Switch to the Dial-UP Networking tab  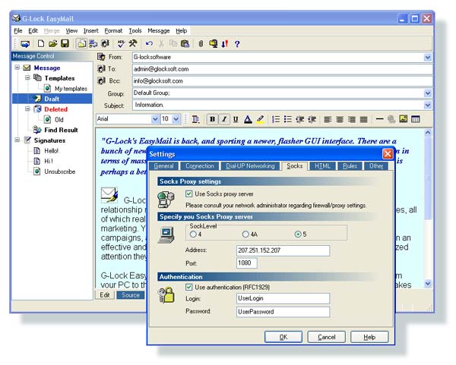pos(250,166)
